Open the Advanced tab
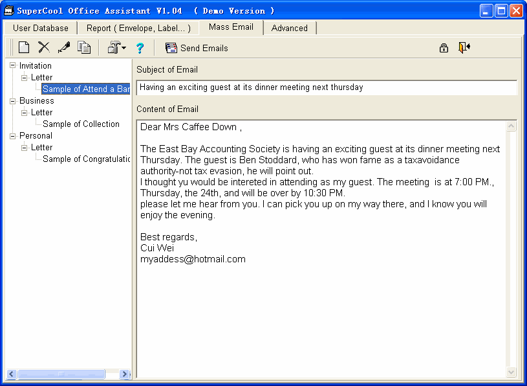Image resolution: width=527 pixels, height=386 pixels. [x=289, y=28]
